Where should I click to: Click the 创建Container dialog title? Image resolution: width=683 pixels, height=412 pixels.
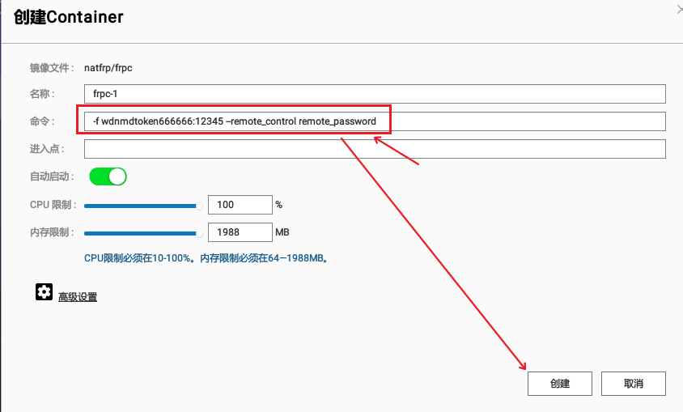[x=69, y=16]
